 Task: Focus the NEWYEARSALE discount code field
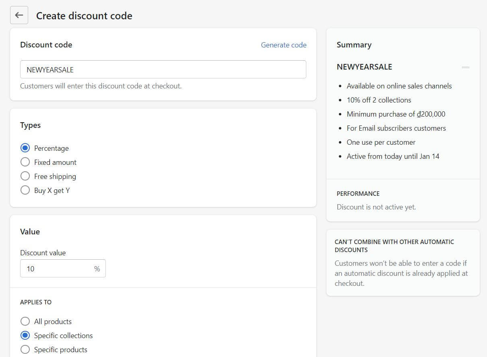point(163,70)
